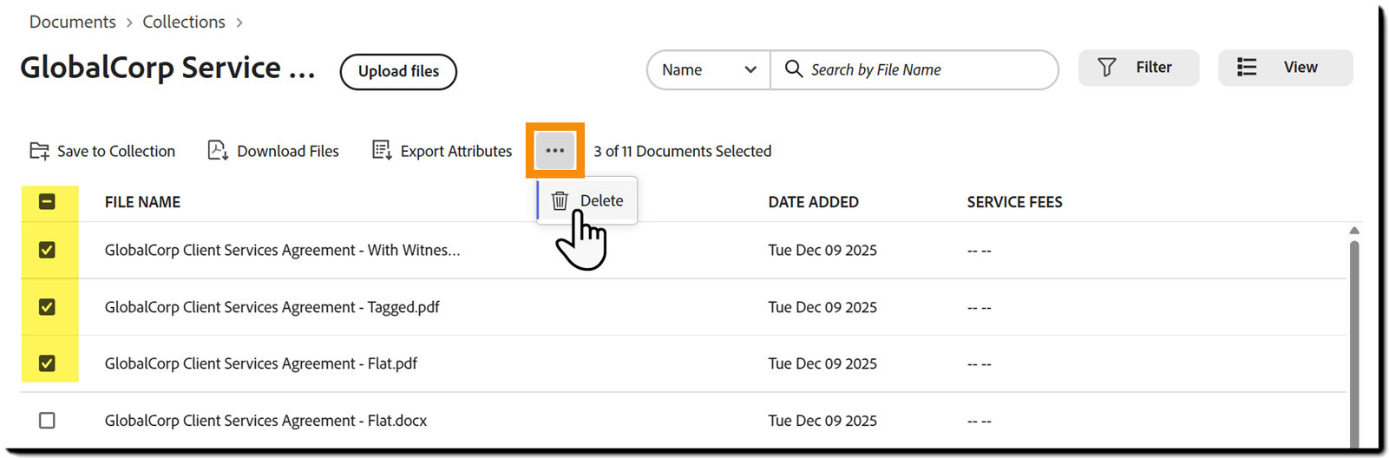Click chevron after Collections breadcrumb
Screen dimensions: 1389x458
pos(239,23)
